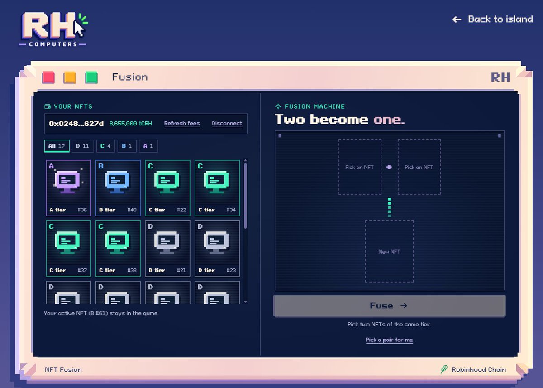Viewport: 543px width, 388px height.
Task: Filter NFTs by B tier
Action: pos(127,146)
